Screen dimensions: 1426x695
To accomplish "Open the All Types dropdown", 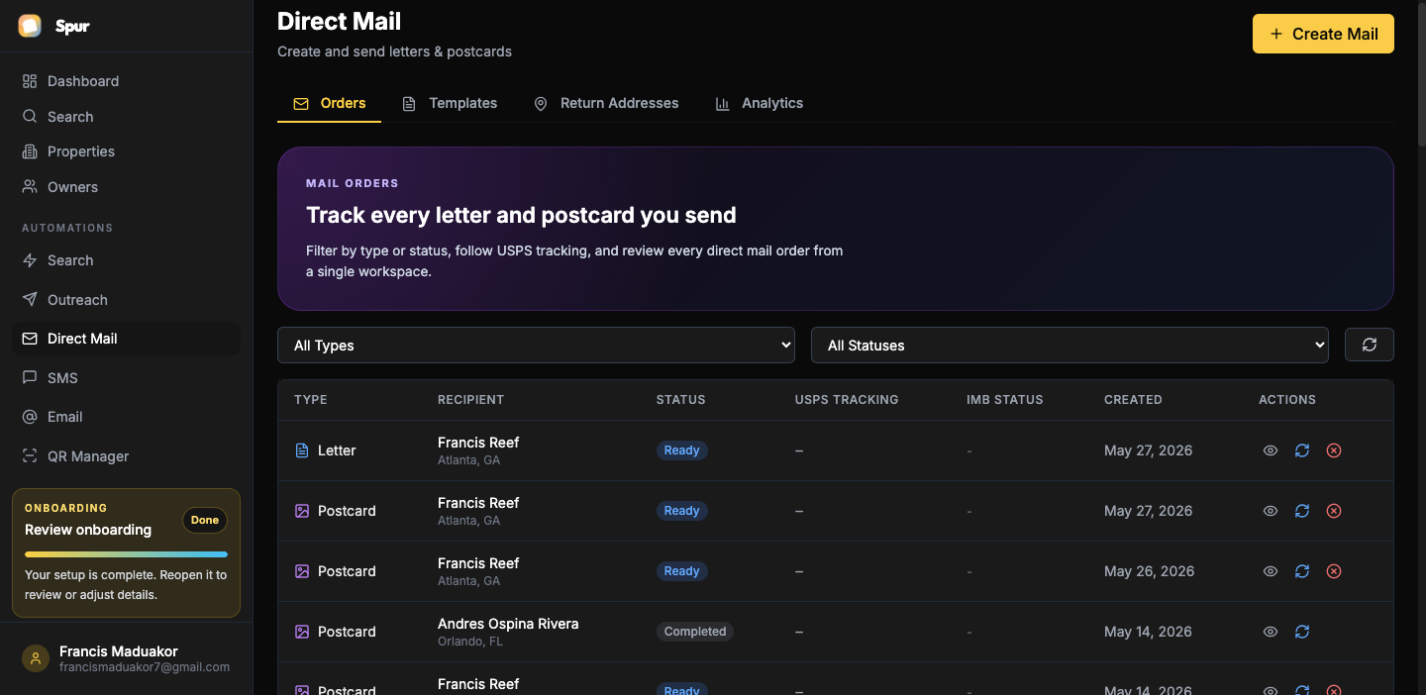I will pos(536,346).
